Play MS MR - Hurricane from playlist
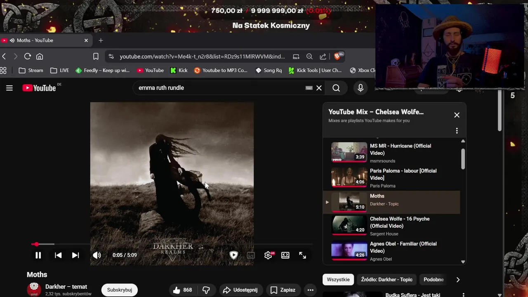The image size is (528, 297). 392,153
